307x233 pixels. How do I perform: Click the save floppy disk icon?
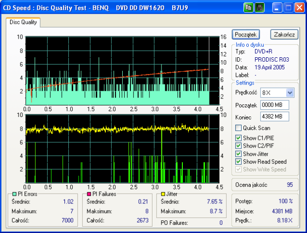[259, 8]
